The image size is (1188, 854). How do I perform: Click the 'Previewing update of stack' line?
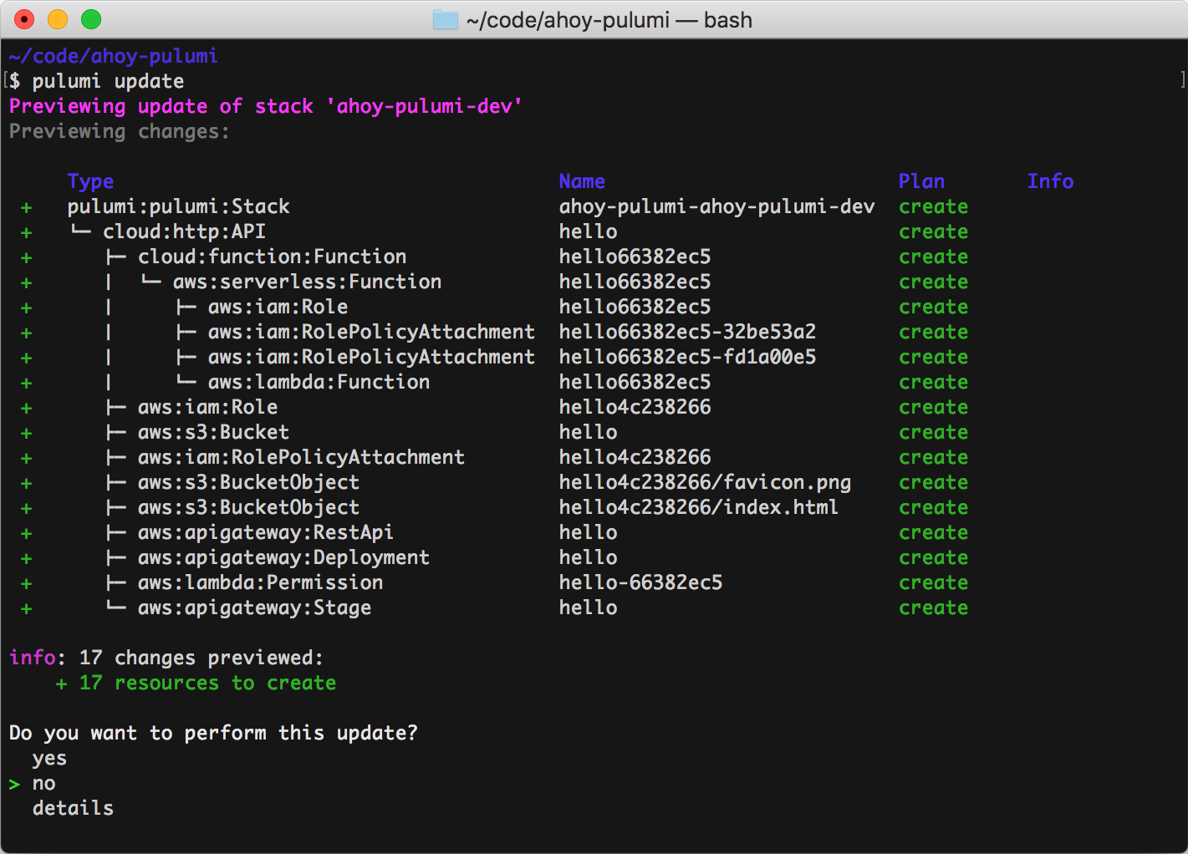click(266, 106)
